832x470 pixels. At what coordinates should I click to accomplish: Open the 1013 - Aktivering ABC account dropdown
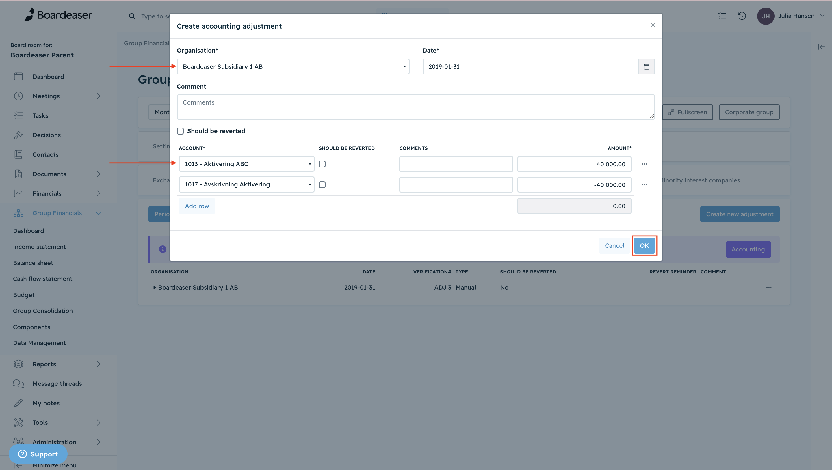[246, 164]
